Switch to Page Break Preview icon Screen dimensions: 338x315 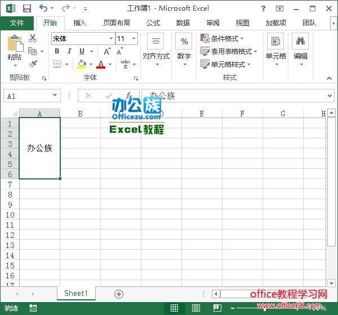(217, 308)
